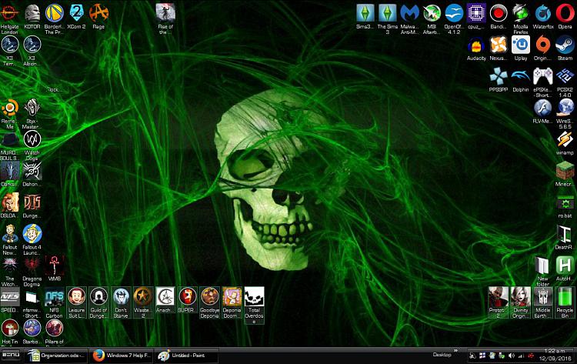Launch PCSX2 1.4.0 icon
Screen dimensions: 577x364
(565, 82)
